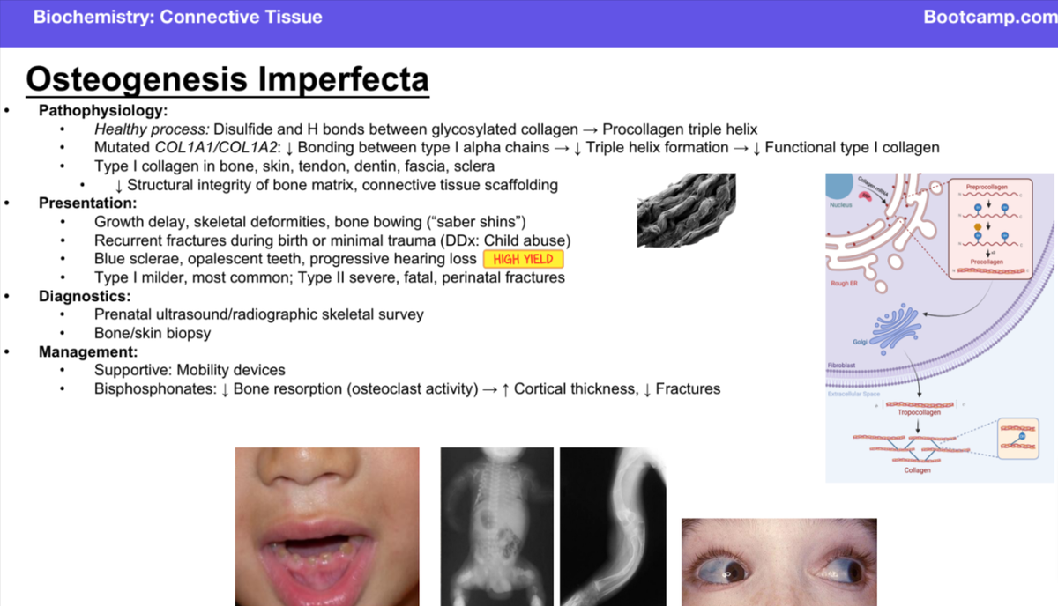This screenshot has width=1058, height=606.
Task: Click the "Bisphosphonates" bullet line
Action: pos(407,388)
